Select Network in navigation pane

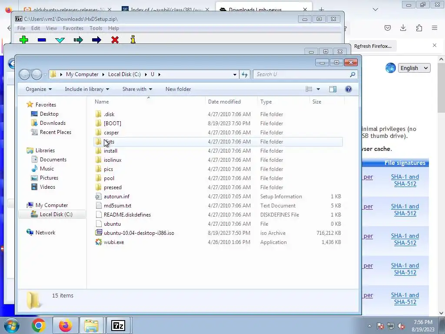(45, 233)
